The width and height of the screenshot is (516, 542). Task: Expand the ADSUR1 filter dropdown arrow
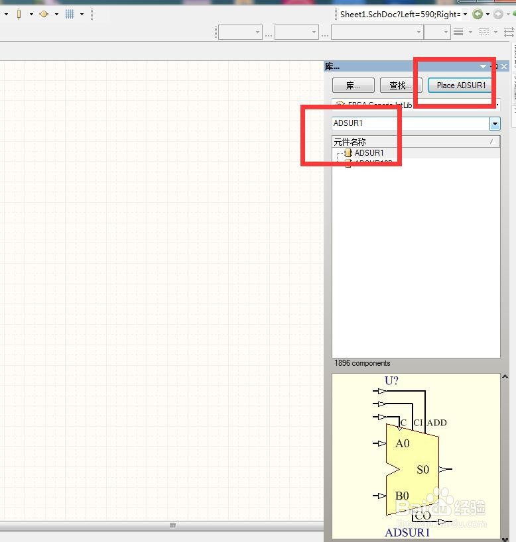point(495,123)
